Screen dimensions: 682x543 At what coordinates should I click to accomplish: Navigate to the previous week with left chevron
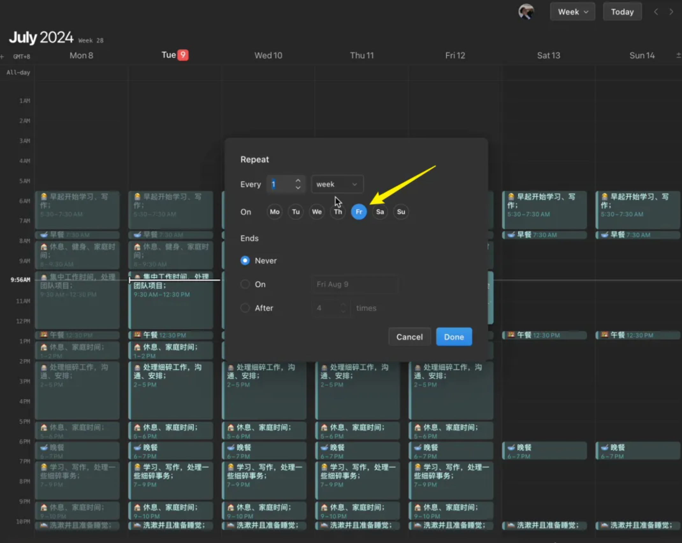[x=656, y=11]
